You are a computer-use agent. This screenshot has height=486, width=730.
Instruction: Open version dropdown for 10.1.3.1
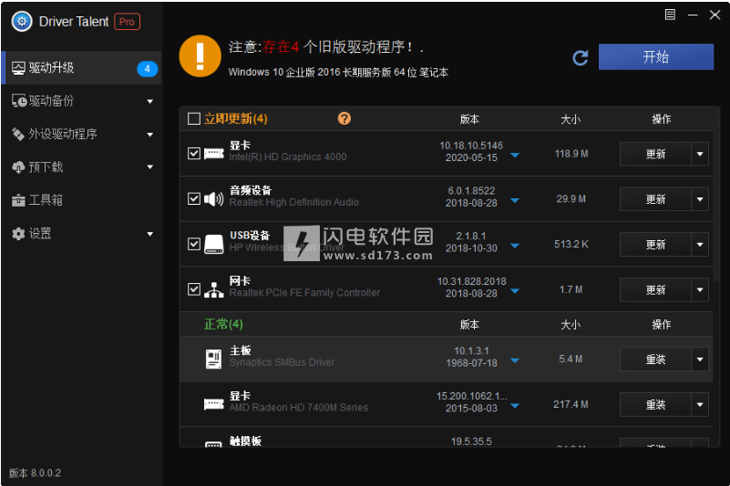(x=515, y=361)
